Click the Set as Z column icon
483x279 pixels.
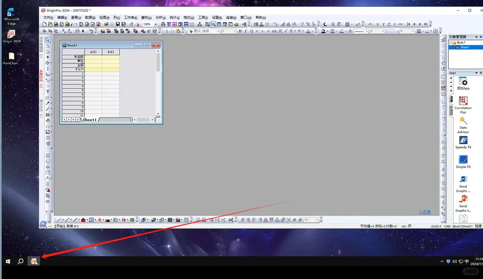coord(389,24)
